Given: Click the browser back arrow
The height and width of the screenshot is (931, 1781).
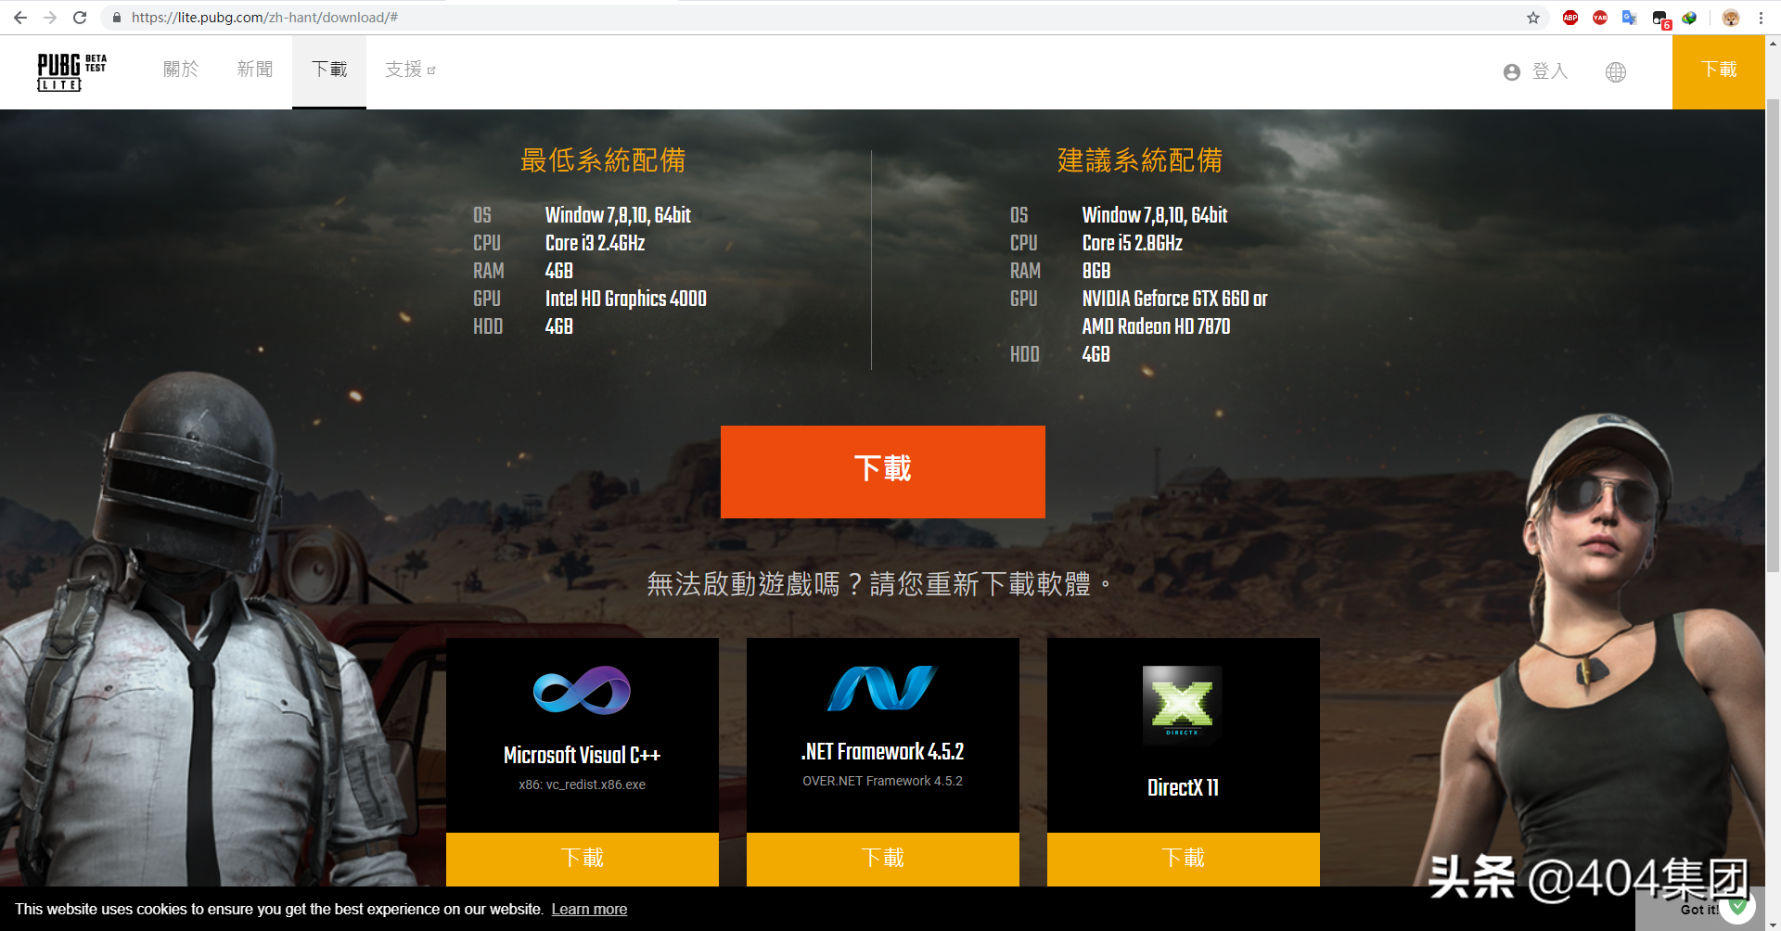Looking at the screenshot, I should [20, 18].
